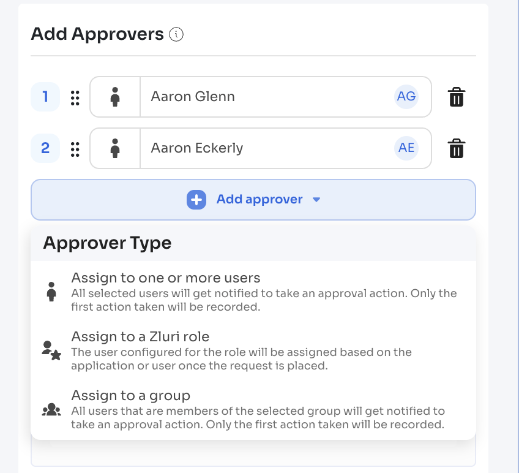The image size is (519, 473).
Task: Open the Aaron Glenn approver field
Action: [261, 97]
